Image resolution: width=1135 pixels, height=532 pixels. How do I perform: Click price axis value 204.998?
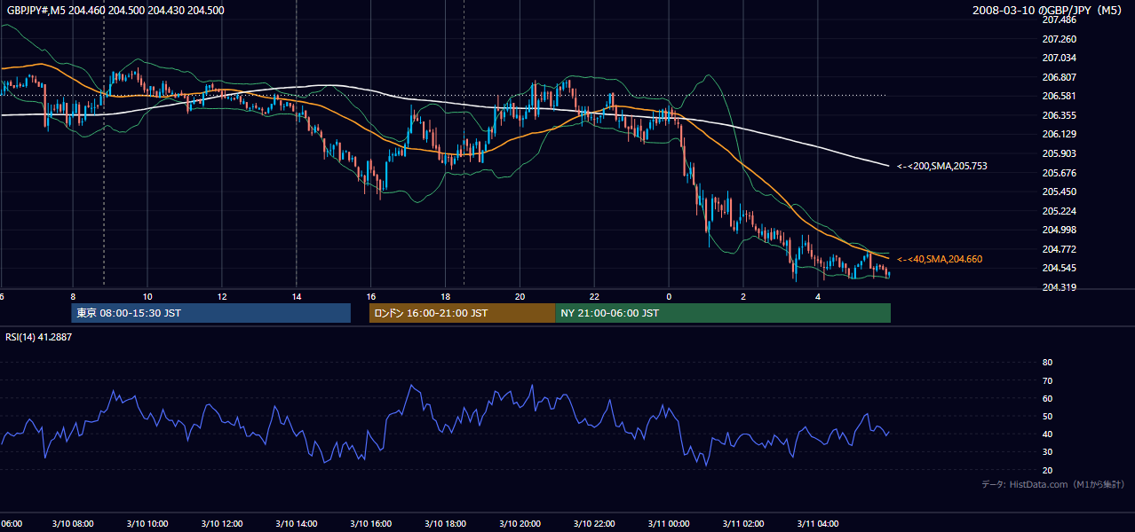point(1059,230)
